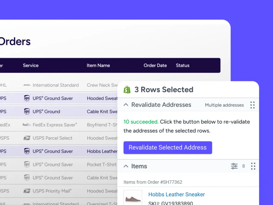This screenshot has width=273, height=205.
Task: Sort by the Order Date column header
Action: [155, 65]
